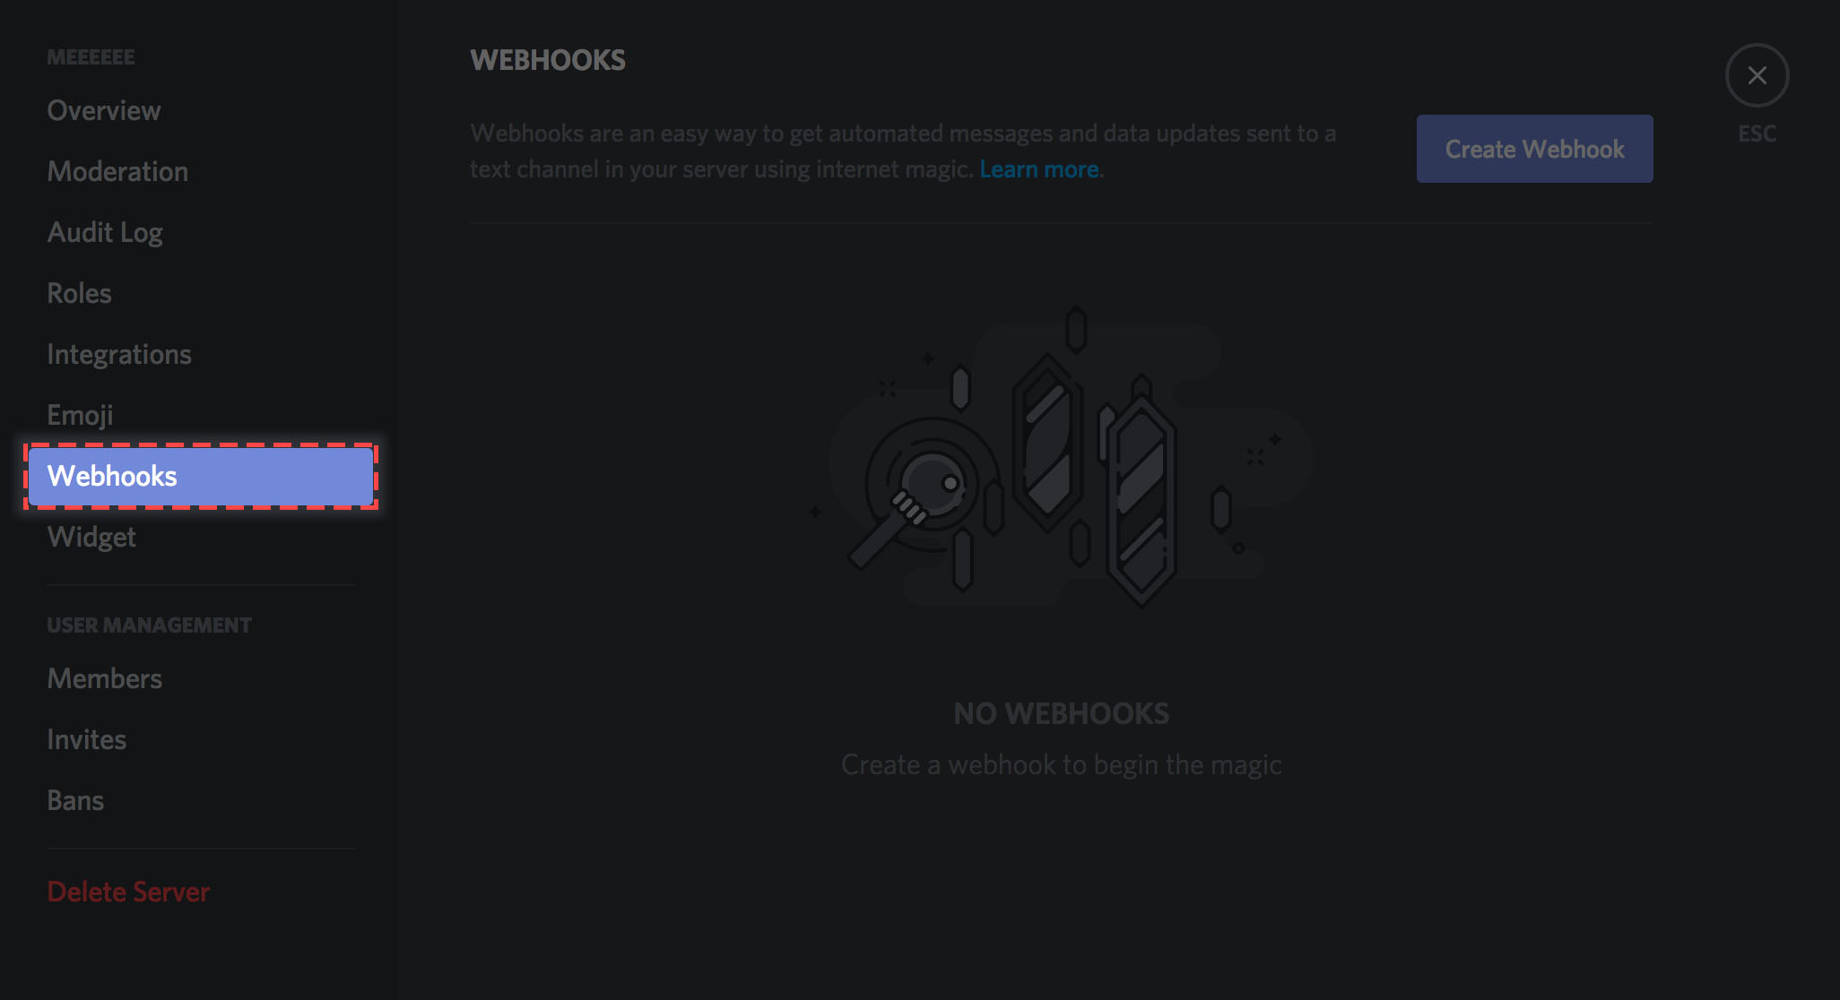Select the Members user management item
The image size is (1840, 1000).
(103, 678)
